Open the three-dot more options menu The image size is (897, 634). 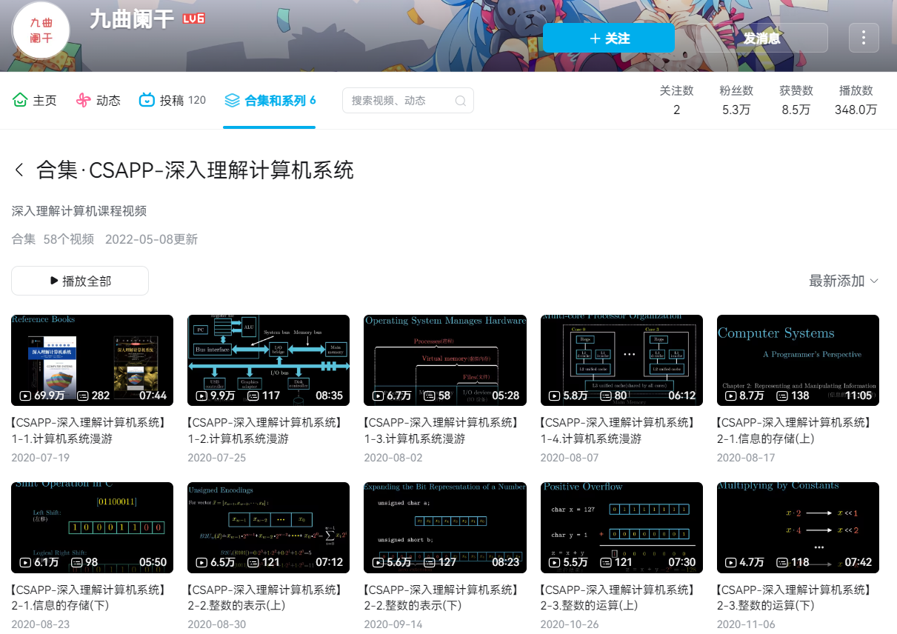coord(864,38)
